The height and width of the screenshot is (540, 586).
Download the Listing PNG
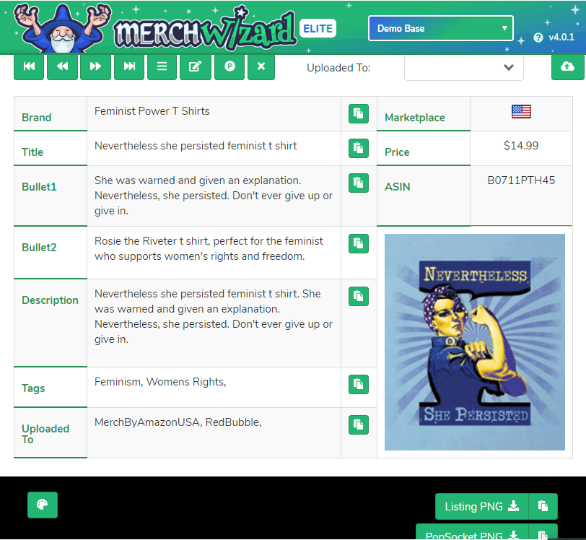pyautogui.click(x=482, y=506)
